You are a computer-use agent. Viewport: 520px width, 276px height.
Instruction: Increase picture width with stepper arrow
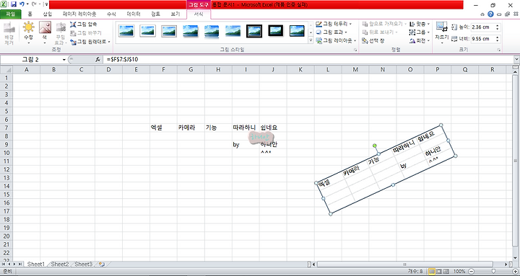[498, 37]
